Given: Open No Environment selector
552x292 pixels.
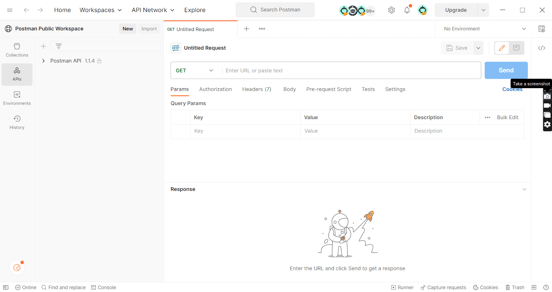Looking at the screenshot, I should pos(485,29).
